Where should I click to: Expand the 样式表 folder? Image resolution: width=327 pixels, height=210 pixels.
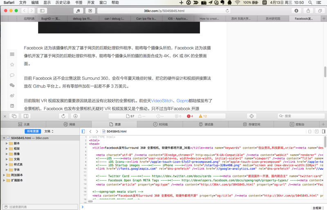(7, 165)
